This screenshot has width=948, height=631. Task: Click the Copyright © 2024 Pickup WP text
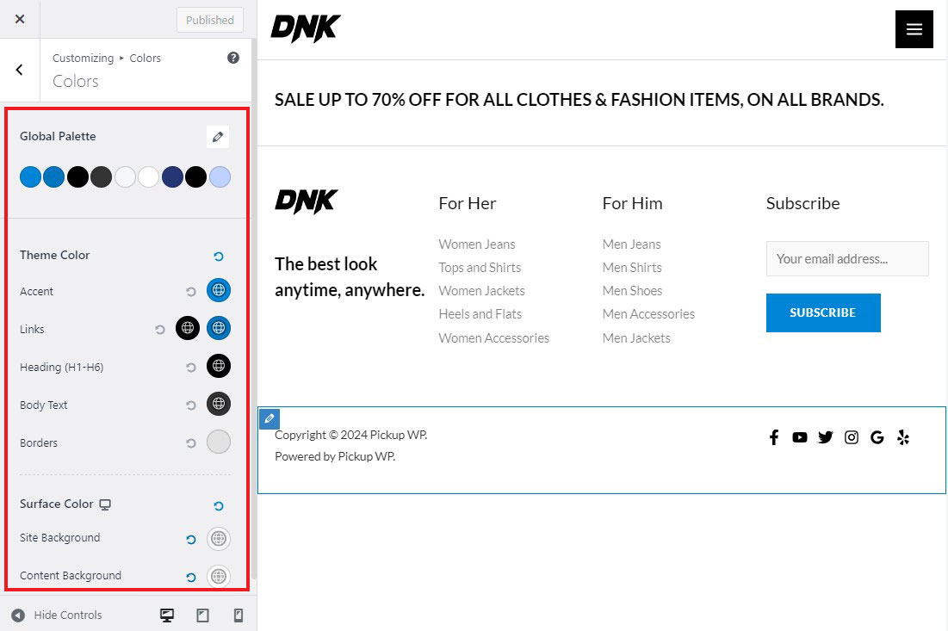coord(350,435)
